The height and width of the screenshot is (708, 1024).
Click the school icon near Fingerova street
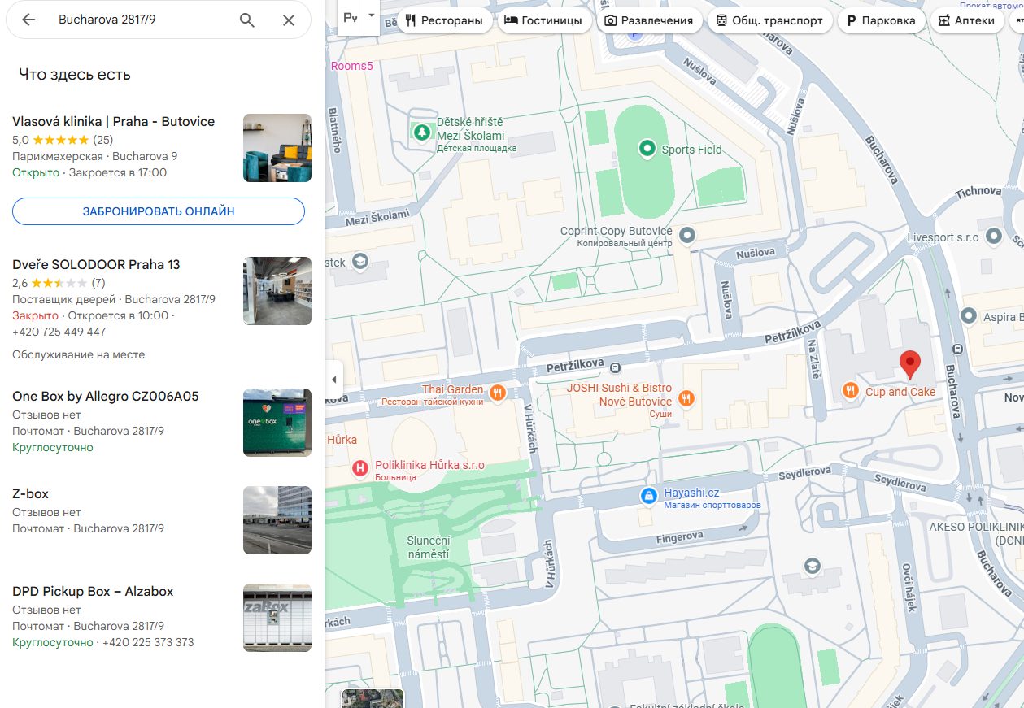(811, 566)
